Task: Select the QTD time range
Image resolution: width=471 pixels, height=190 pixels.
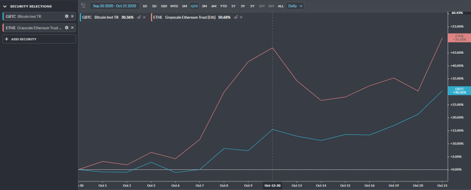Action: coord(194,6)
